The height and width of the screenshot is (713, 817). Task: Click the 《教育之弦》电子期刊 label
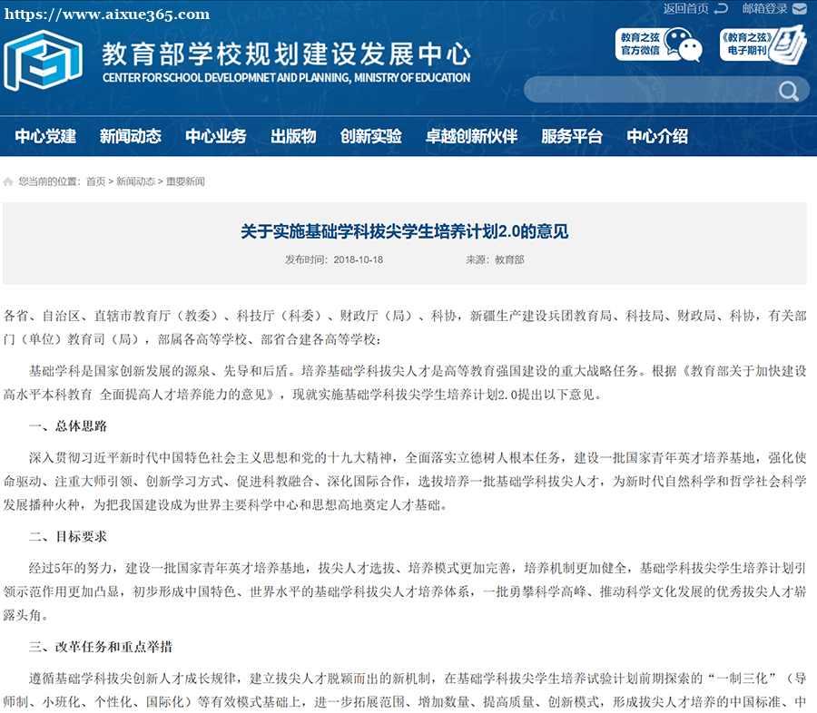pos(746,44)
